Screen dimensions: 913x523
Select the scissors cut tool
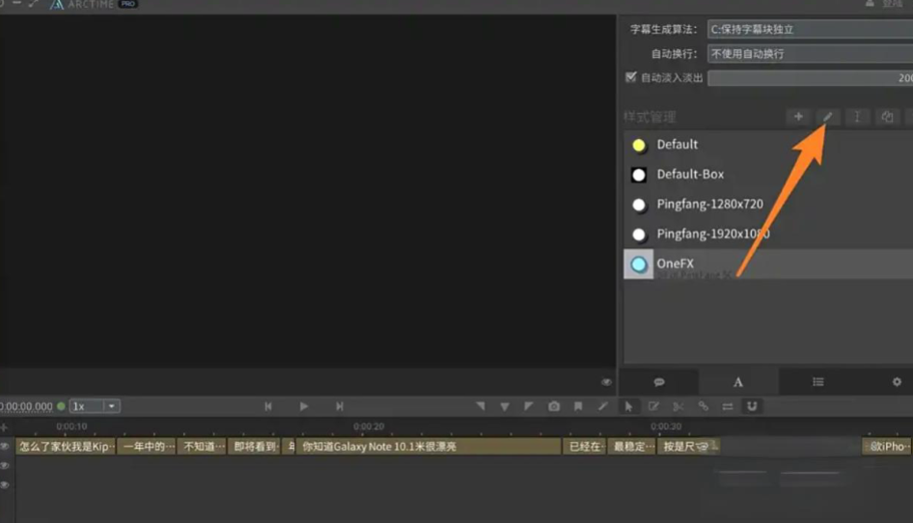678,406
